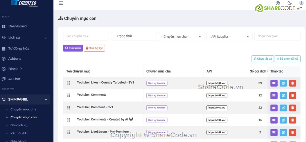Open the Chuyên mục cha dropdown filter
The height and width of the screenshot is (142, 306).
(182, 37)
